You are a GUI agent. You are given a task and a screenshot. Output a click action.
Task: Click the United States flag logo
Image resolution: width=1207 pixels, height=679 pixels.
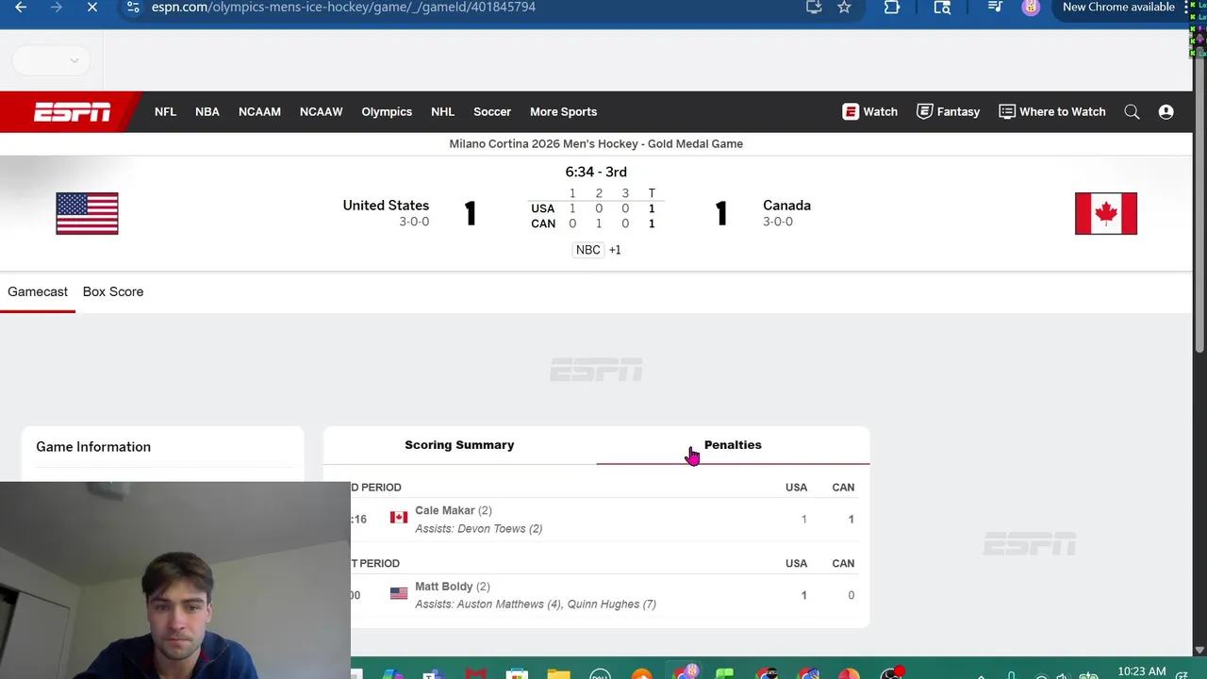click(87, 213)
